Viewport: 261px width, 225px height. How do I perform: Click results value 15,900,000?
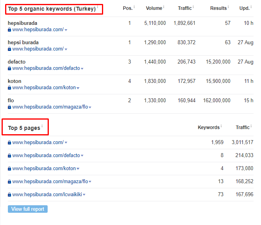tap(218, 81)
